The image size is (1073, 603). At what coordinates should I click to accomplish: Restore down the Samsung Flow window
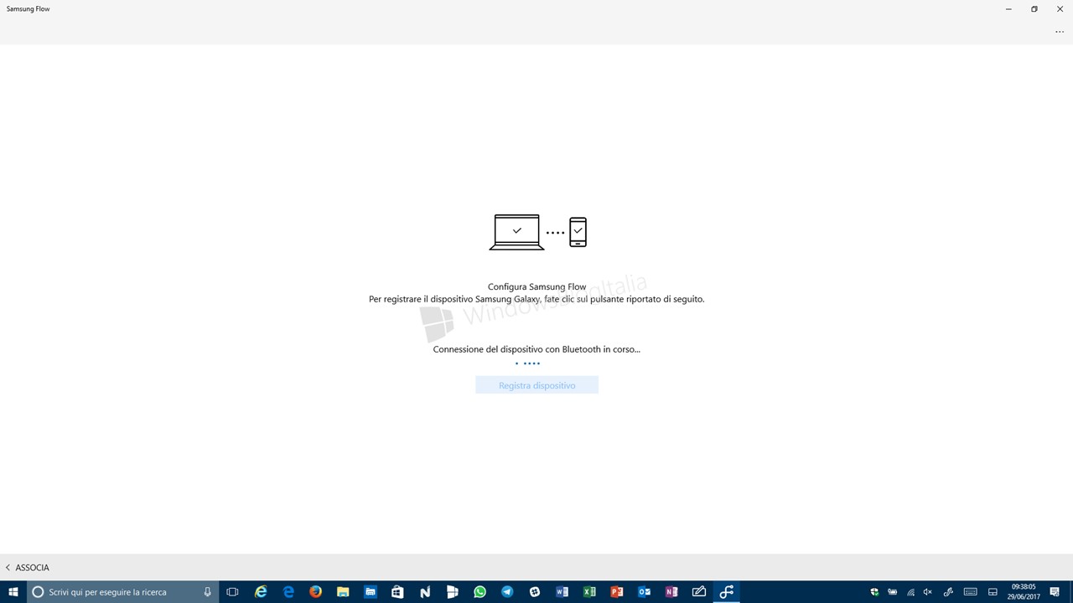pos(1034,8)
